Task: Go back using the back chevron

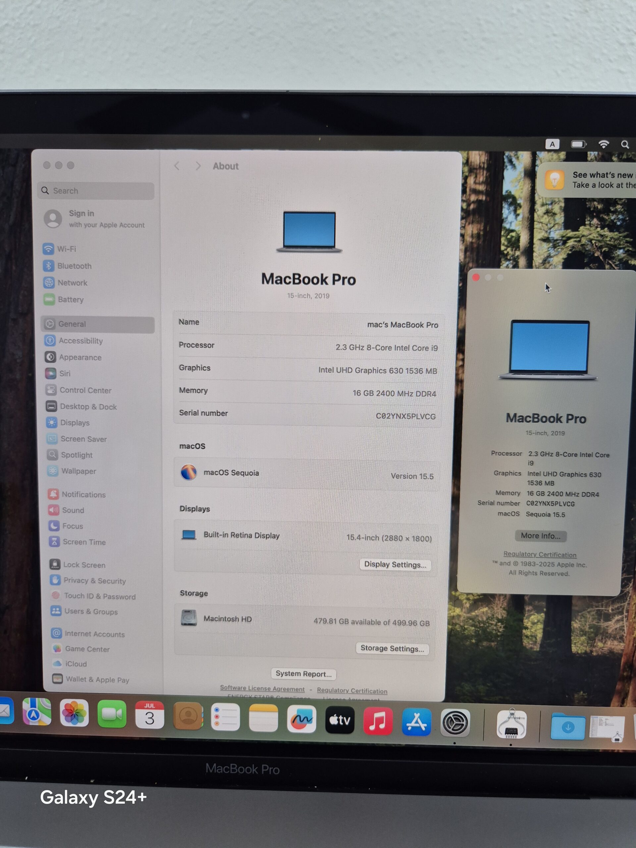Action: pos(177,166)
